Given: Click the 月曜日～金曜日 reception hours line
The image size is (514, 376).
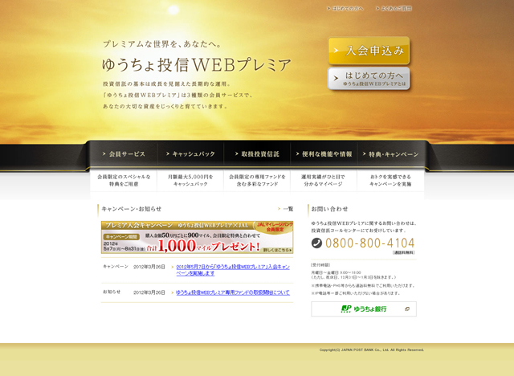Looking at the screenshot, I should pos(336,272).
